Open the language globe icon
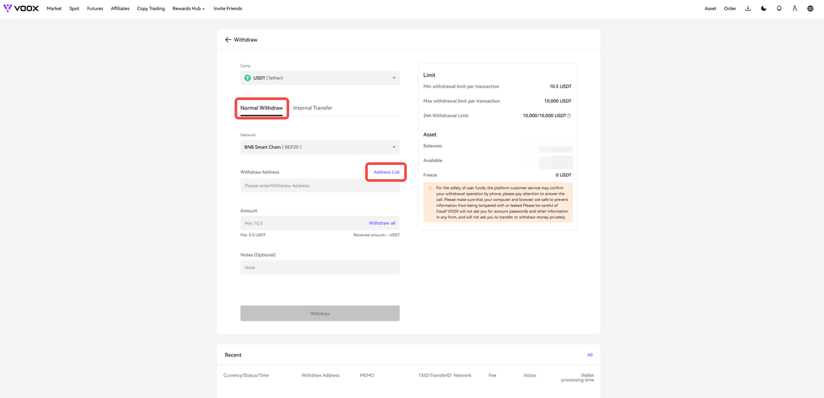This screenshot has width=824, height=398. [x=810, y=8]
